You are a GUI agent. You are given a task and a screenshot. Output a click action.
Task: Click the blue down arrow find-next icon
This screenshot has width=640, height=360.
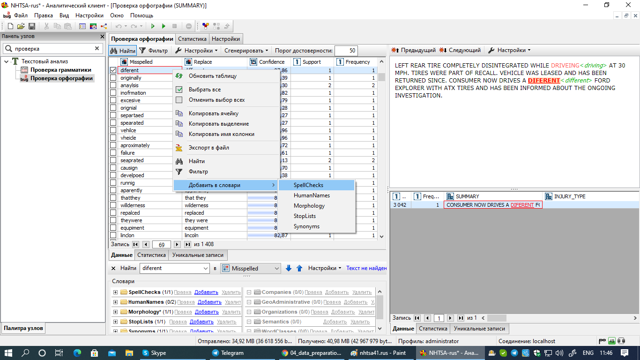tap(289, 268)
